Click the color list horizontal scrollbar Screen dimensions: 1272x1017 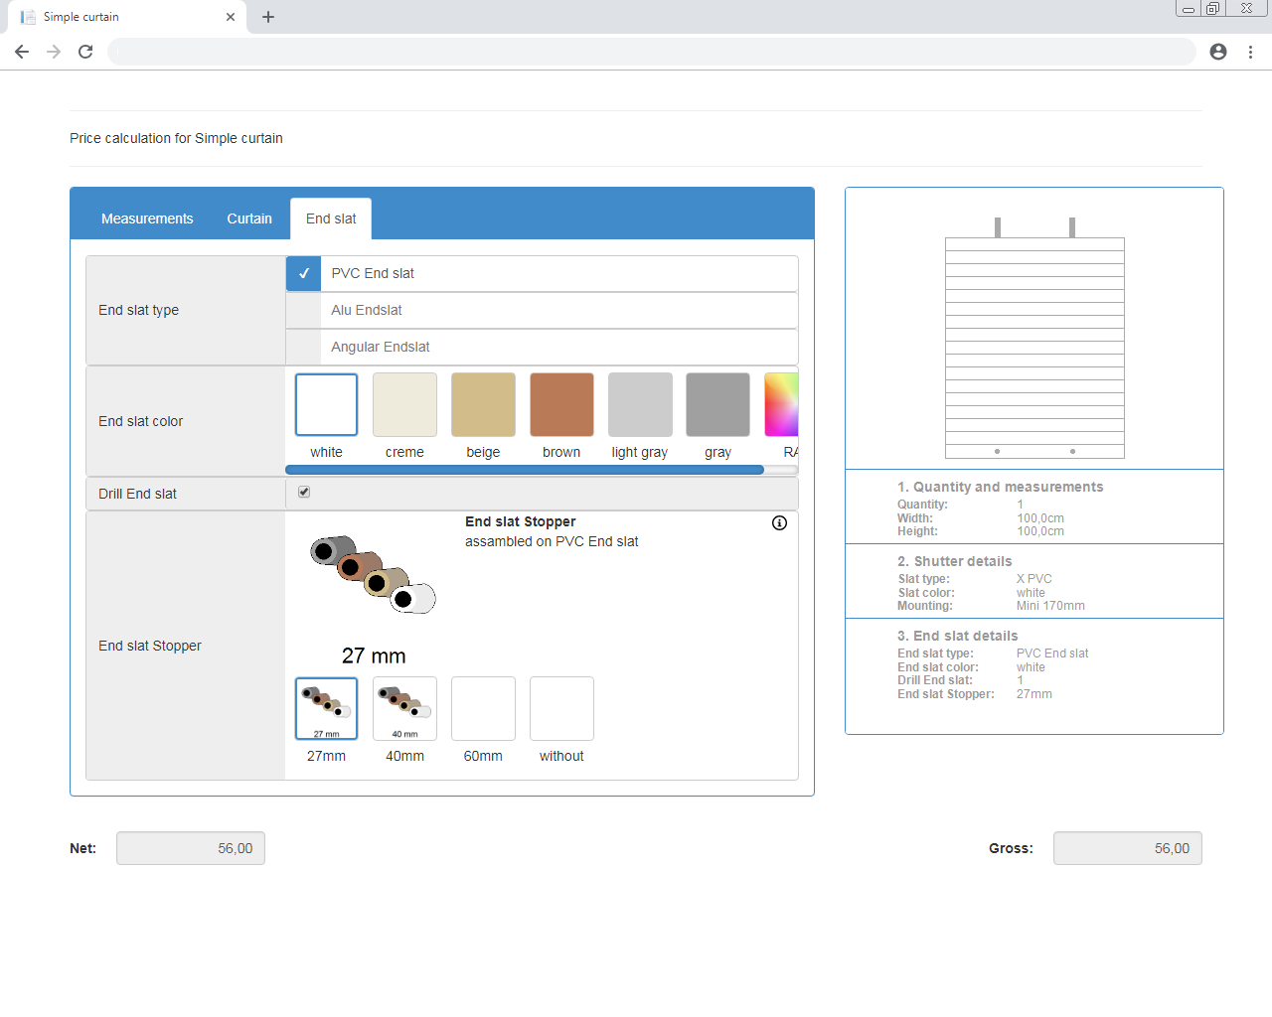[525, 470]
